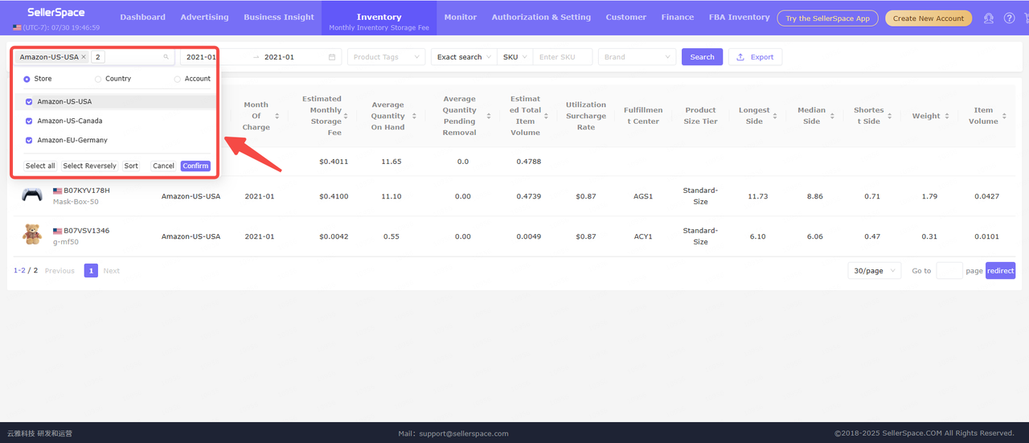Open the FBA Inventory menu
1029x443 pixels.
pos(739,17)
